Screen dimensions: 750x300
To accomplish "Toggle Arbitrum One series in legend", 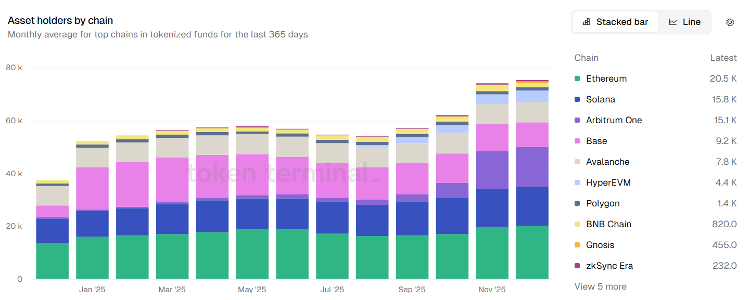I will [614, 120].
